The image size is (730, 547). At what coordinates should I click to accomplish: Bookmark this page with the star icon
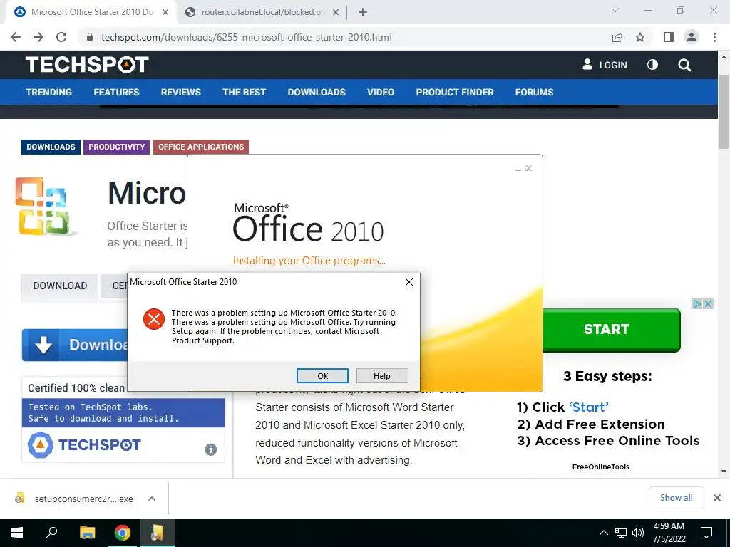pyautogui.click(x=640, y=37)
